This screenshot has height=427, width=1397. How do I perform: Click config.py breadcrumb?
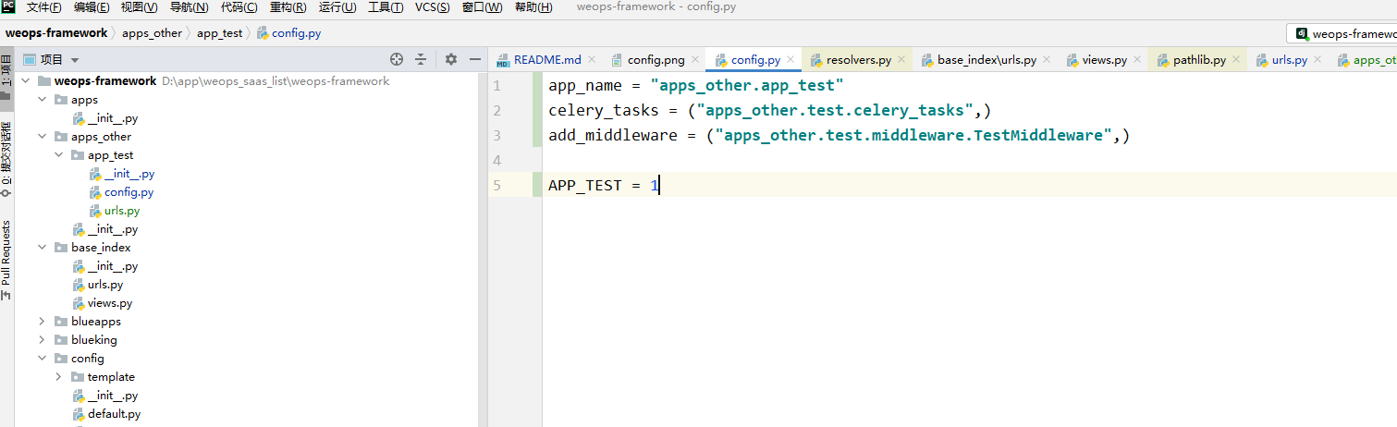coord(289,33)
